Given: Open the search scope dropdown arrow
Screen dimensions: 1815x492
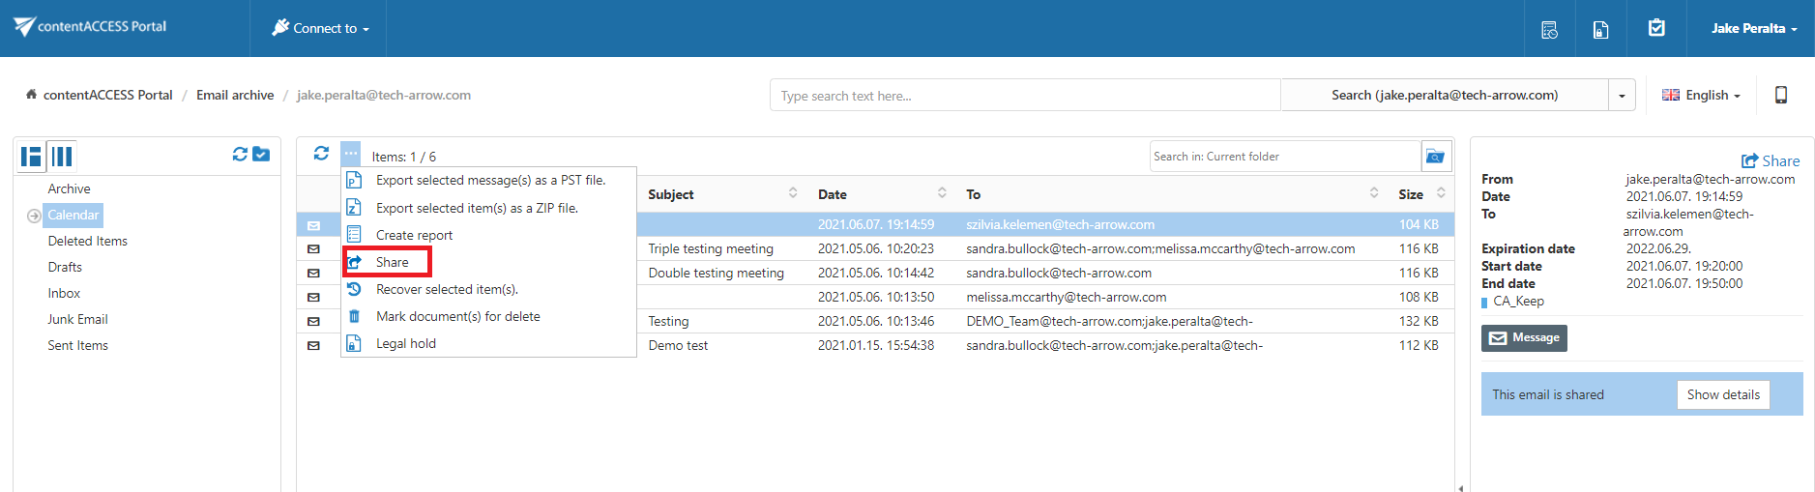Looking at the screenshot, I should coord(1622,96).
